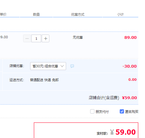Click the 朋友代付 label text
145x138 pixels.
[x=102, y=112]
